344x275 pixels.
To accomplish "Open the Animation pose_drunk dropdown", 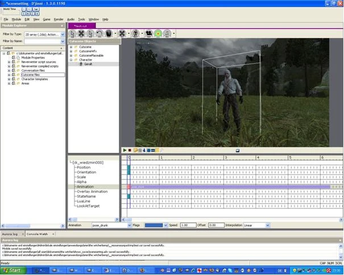I will point(130,225).
